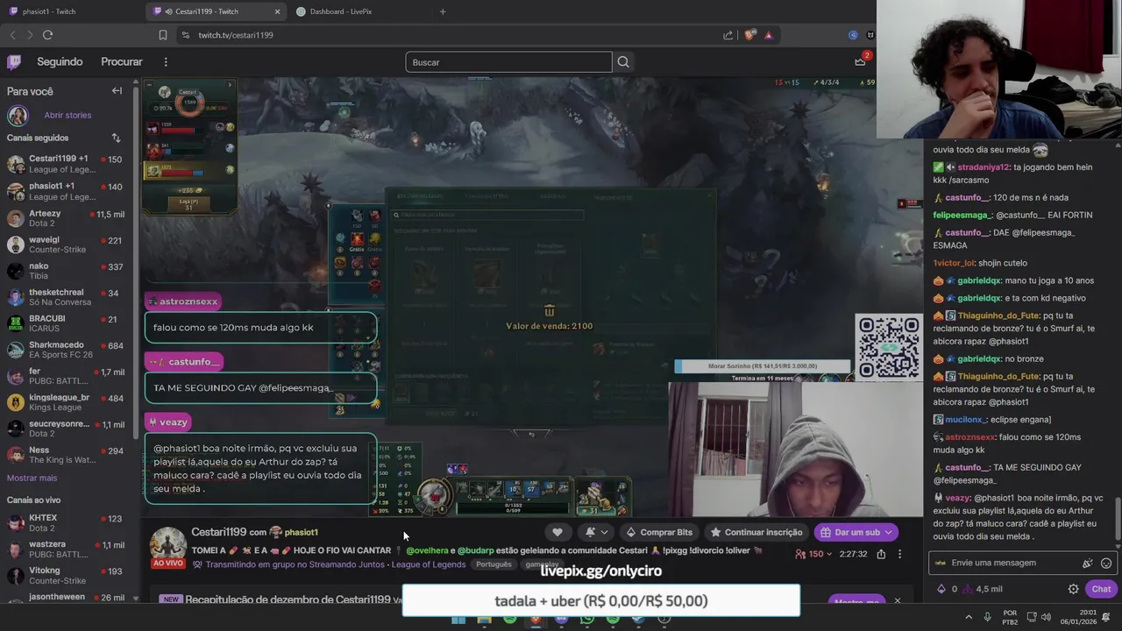
Task: Open the Seguindo menu item
Action: [x=60, y=61]
